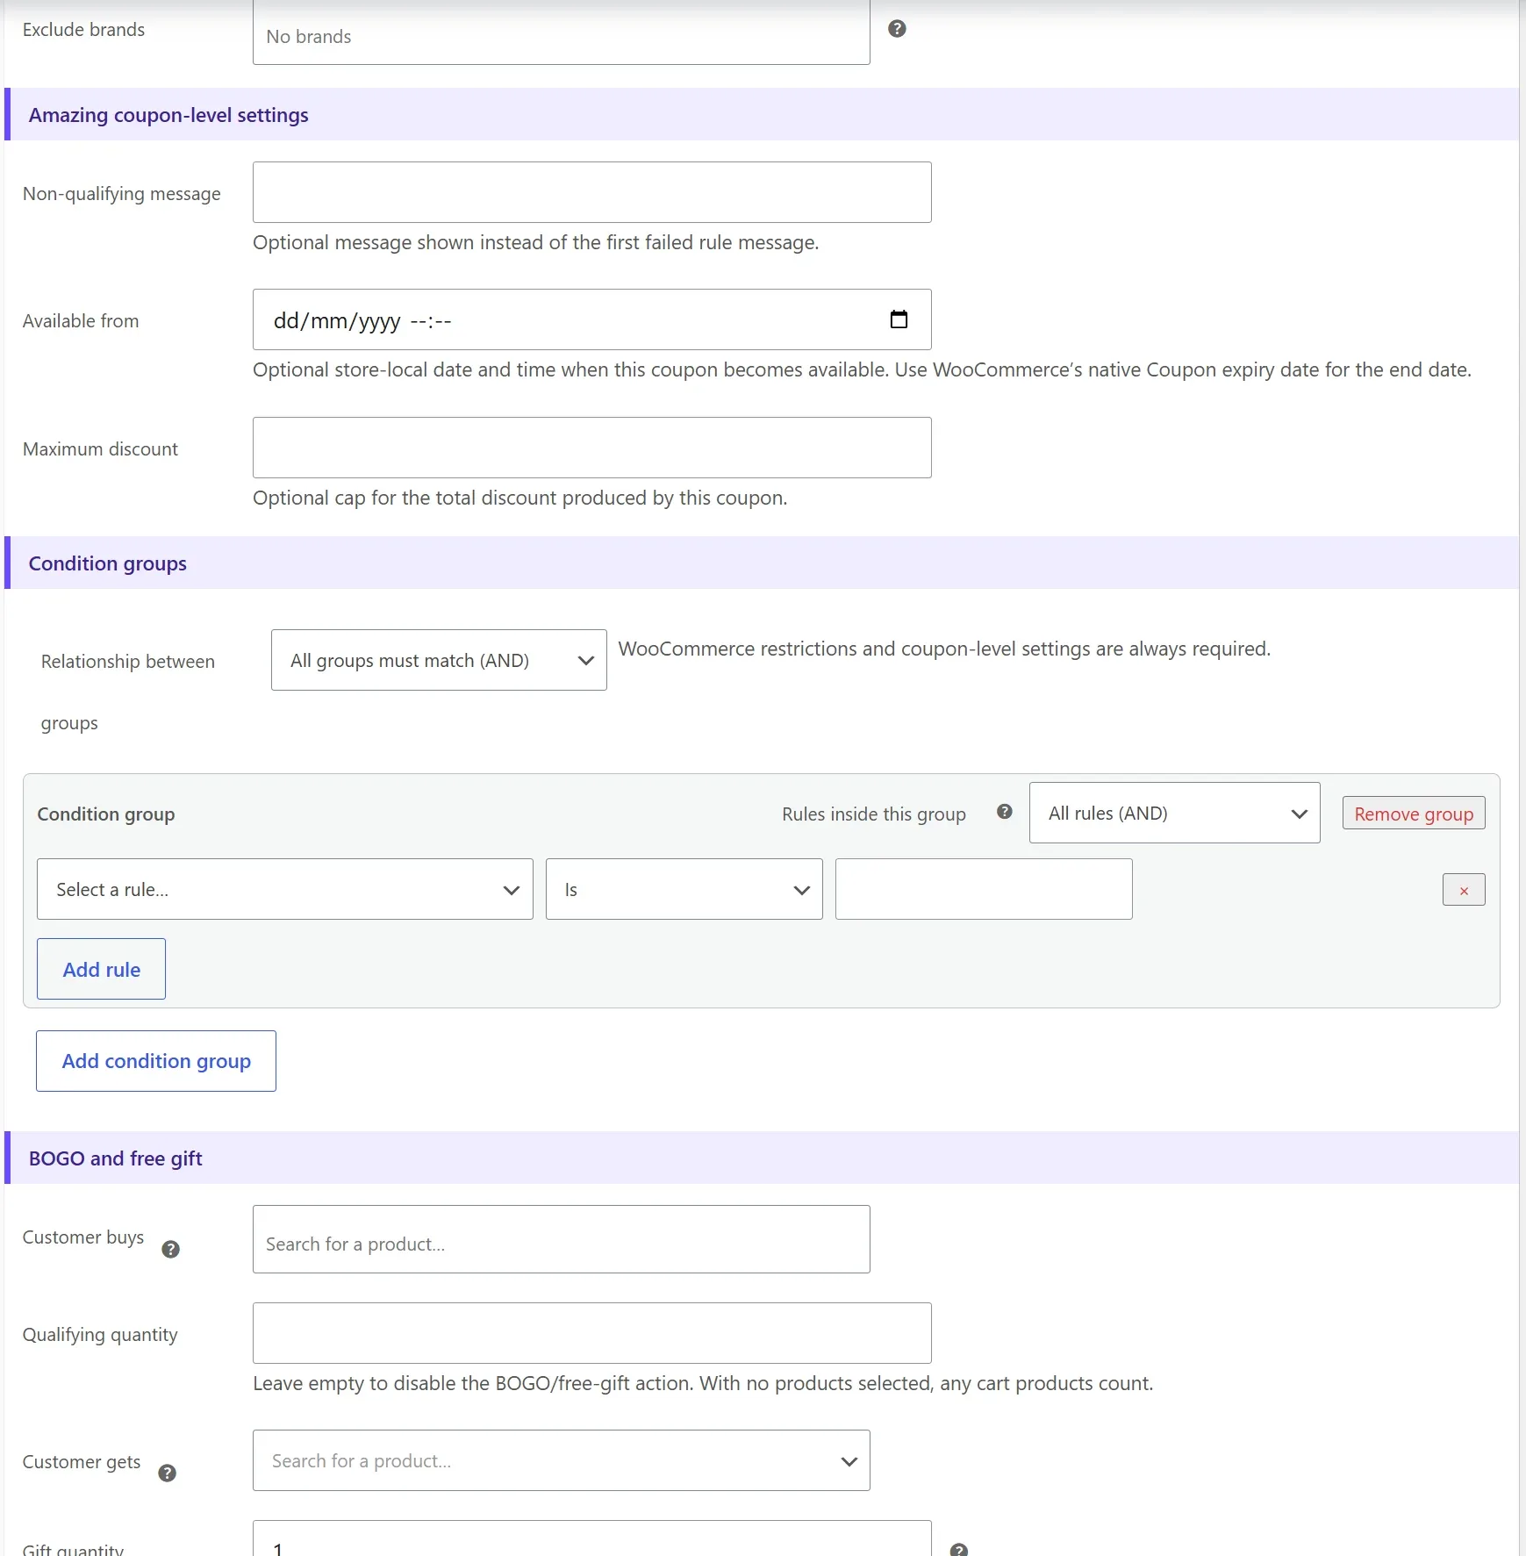The image size is (1526, 1556).
Task: Open calendar picker in Available from field
Action: point(899,319)
